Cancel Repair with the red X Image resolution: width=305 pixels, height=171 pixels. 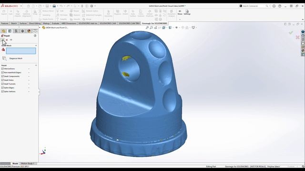click(x=7, y=40)
